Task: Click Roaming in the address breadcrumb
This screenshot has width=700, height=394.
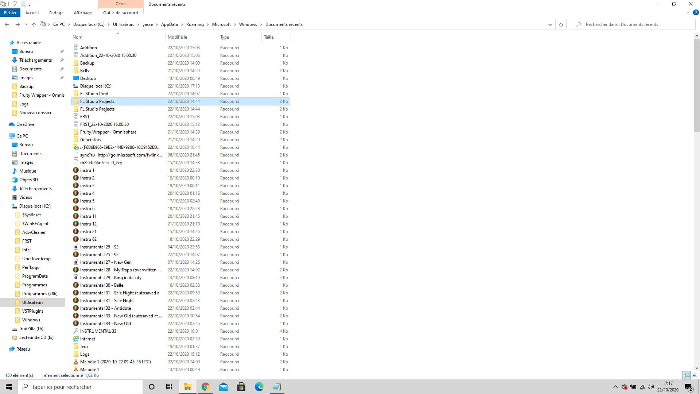Action: click(x=195, y=24)
